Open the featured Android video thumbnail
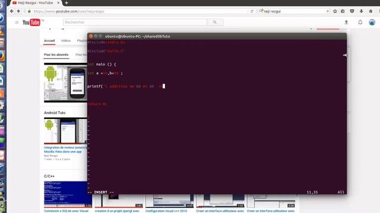Screen dimensions: 380x213 click(x=65, y=83)
